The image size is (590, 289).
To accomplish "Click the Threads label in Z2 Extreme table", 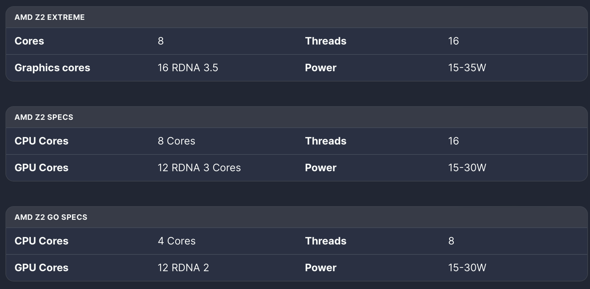I will 326,41.
